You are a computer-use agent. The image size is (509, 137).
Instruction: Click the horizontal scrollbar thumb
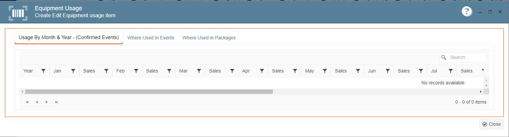pos(149,92)
